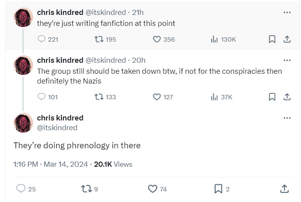Share the fanfiction tweet
Screen dimensions: 301x202
[x=287, y=39]
